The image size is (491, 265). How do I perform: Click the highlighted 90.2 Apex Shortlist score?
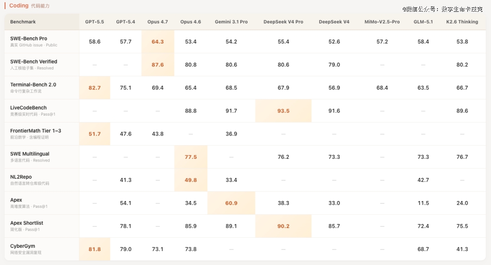point(283,226)
